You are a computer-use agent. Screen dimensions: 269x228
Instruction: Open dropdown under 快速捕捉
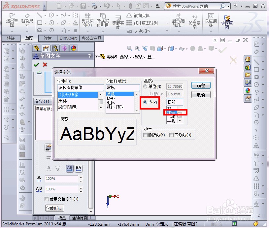211,32
